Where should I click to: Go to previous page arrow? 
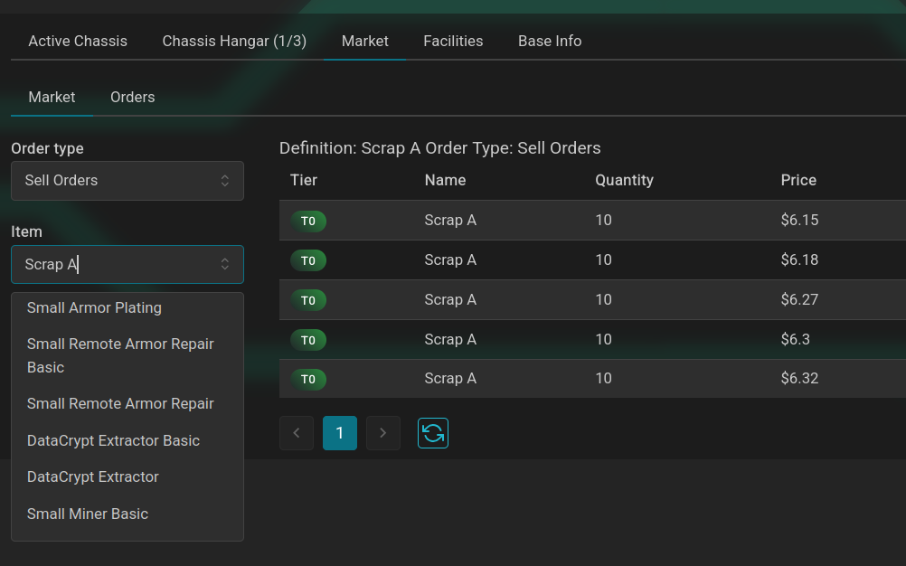pyautogui.click(x=297, y=433)
